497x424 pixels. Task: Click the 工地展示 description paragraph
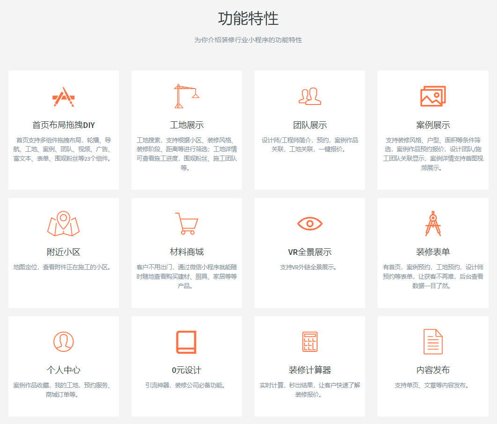(186, 154)
